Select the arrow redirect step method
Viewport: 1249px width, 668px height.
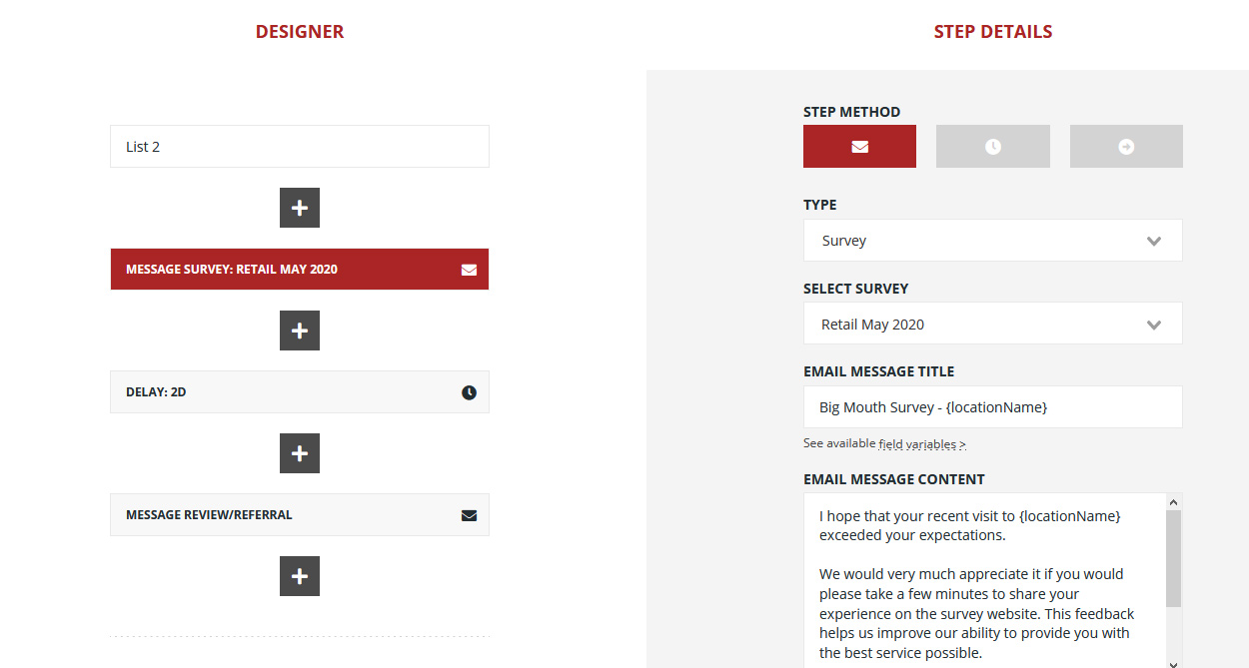1126,147
